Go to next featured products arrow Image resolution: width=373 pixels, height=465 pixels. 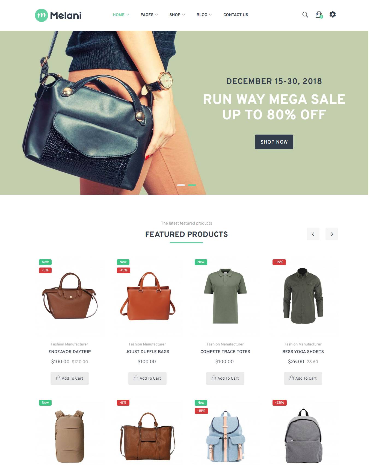[x=331, y=234]
